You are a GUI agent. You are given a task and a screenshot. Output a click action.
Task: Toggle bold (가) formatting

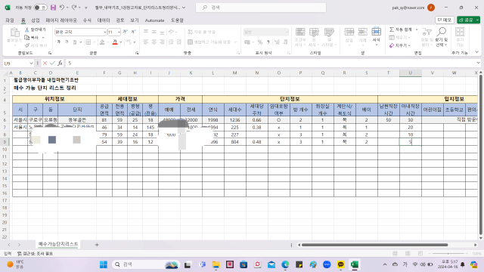(59, 42)
